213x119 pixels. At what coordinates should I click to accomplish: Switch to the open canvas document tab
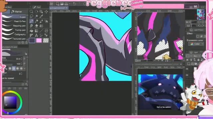coord(59,8)
